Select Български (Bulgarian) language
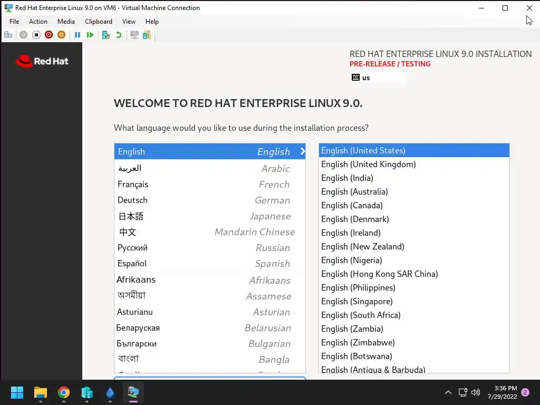 point(210,343)
